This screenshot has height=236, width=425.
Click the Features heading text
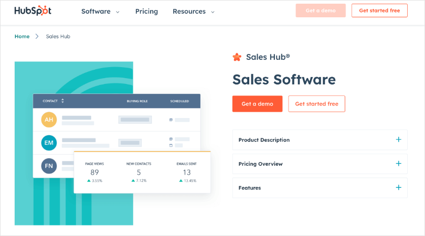pyautogui.click(x=250, y=188)
